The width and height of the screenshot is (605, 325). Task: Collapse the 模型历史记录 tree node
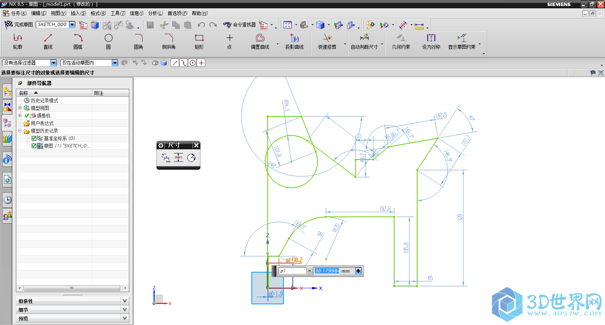coord(20,131)
